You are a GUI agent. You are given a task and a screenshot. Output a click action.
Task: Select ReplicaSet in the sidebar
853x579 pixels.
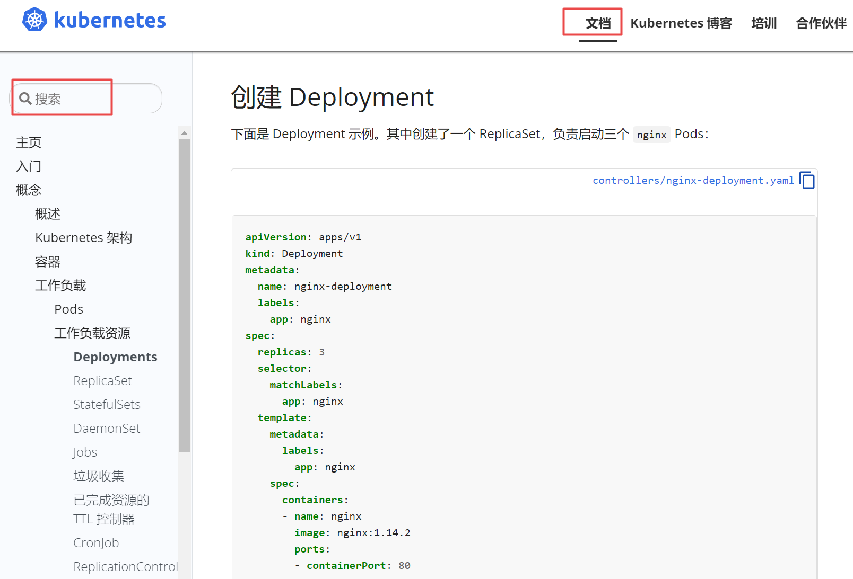pos(102,380)
